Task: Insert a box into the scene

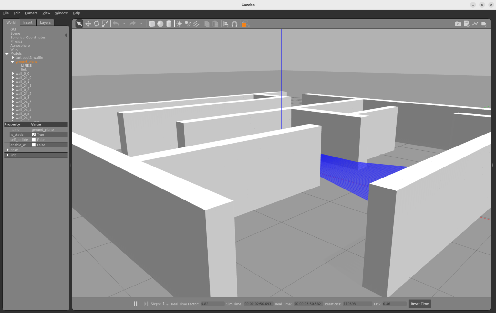Action: (x=152, y=23)
